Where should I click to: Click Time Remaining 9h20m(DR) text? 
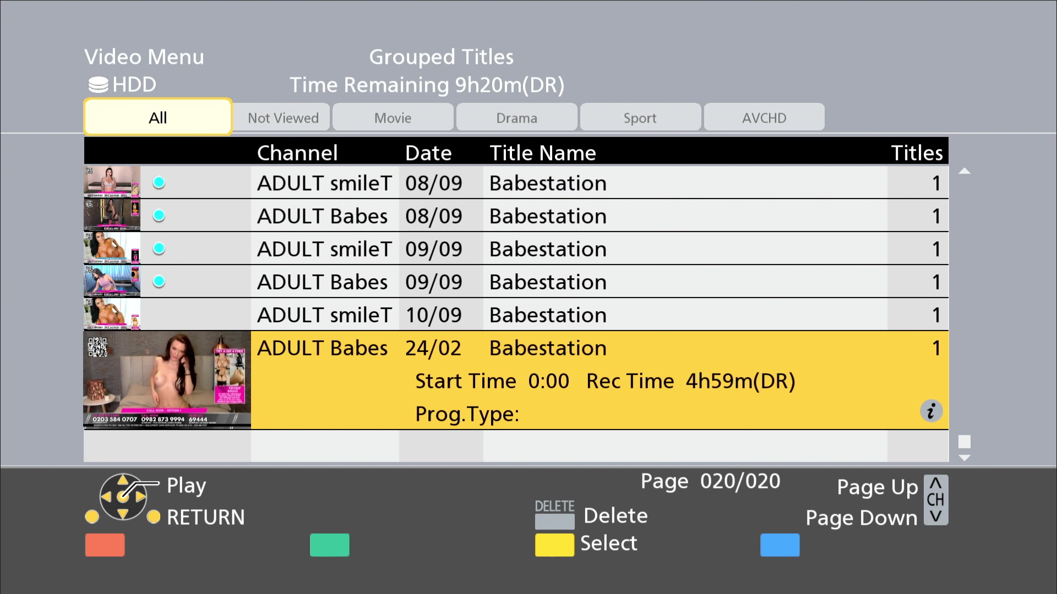point(427,85)
